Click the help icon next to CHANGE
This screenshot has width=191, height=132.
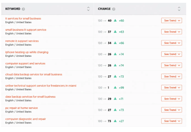114,9
